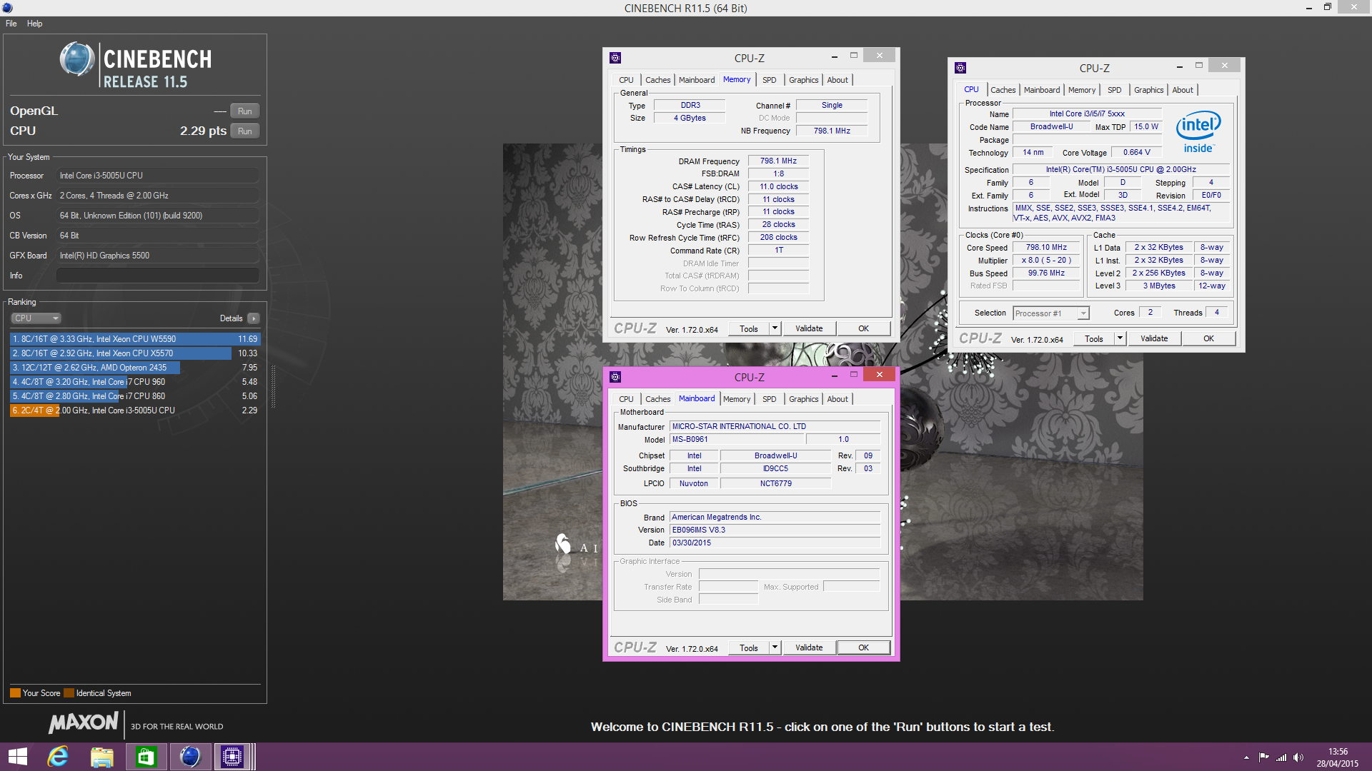
Task: Switch to CPU-Z from its taskbar icon
Action: point(232,757)
